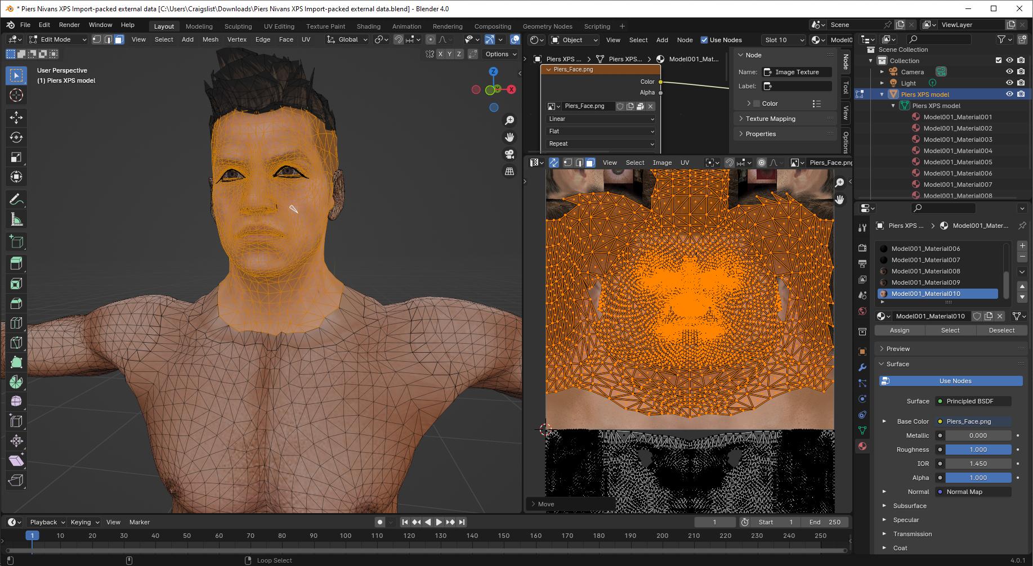Switch to Shading workspace tab

pos(369,26)
